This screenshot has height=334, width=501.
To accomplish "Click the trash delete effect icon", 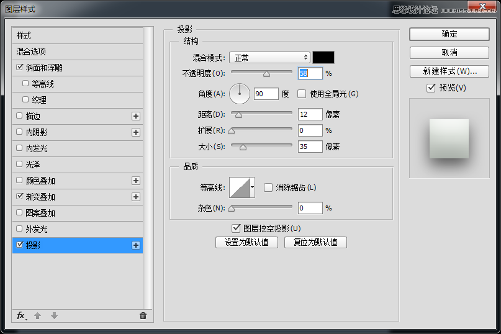I will (143, 316).
